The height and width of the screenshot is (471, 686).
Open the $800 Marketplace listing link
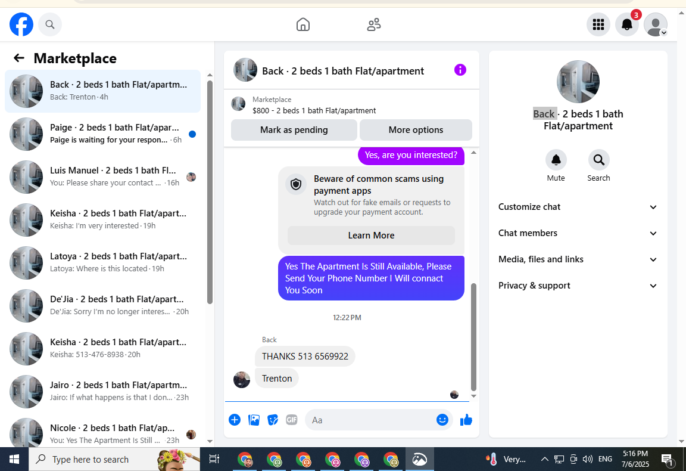pos(314,110)
